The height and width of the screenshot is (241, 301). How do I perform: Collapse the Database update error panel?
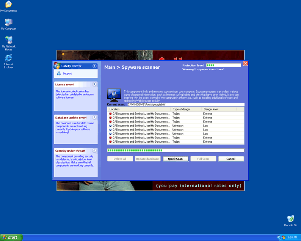pos(94,118)
